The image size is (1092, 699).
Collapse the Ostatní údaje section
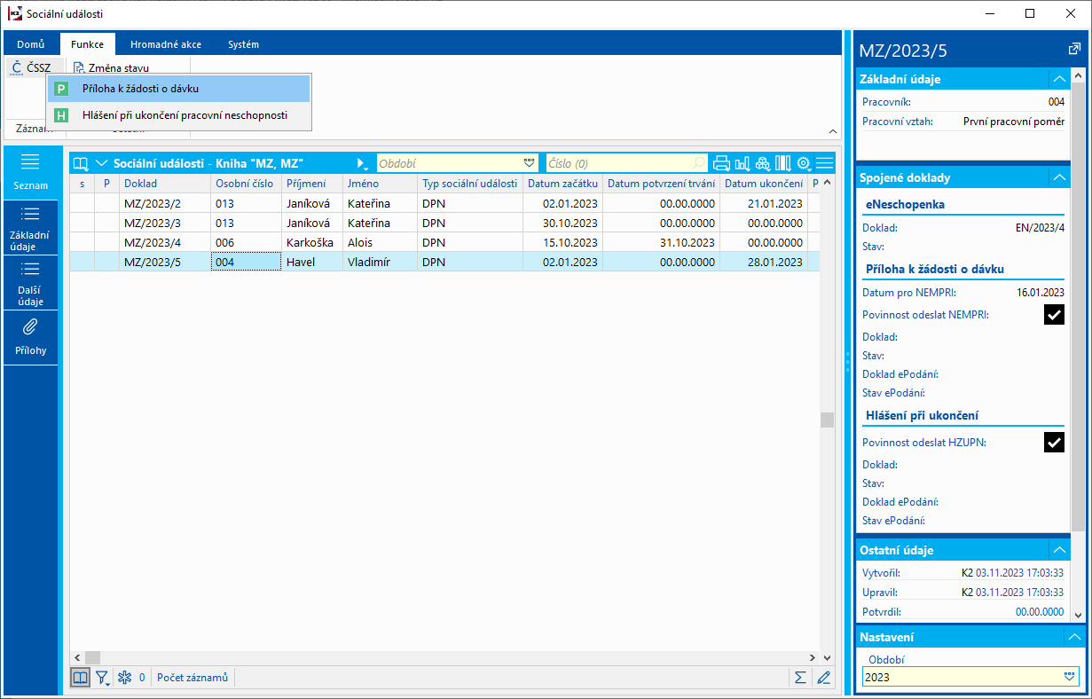click(1059, 550)
